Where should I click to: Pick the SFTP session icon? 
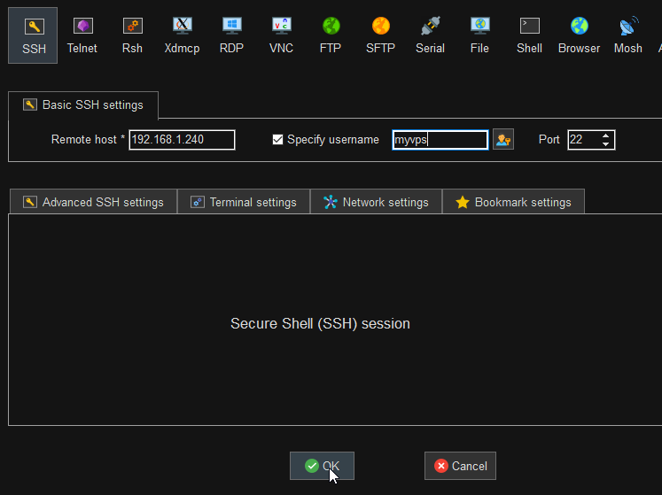(x=380, y=35)
